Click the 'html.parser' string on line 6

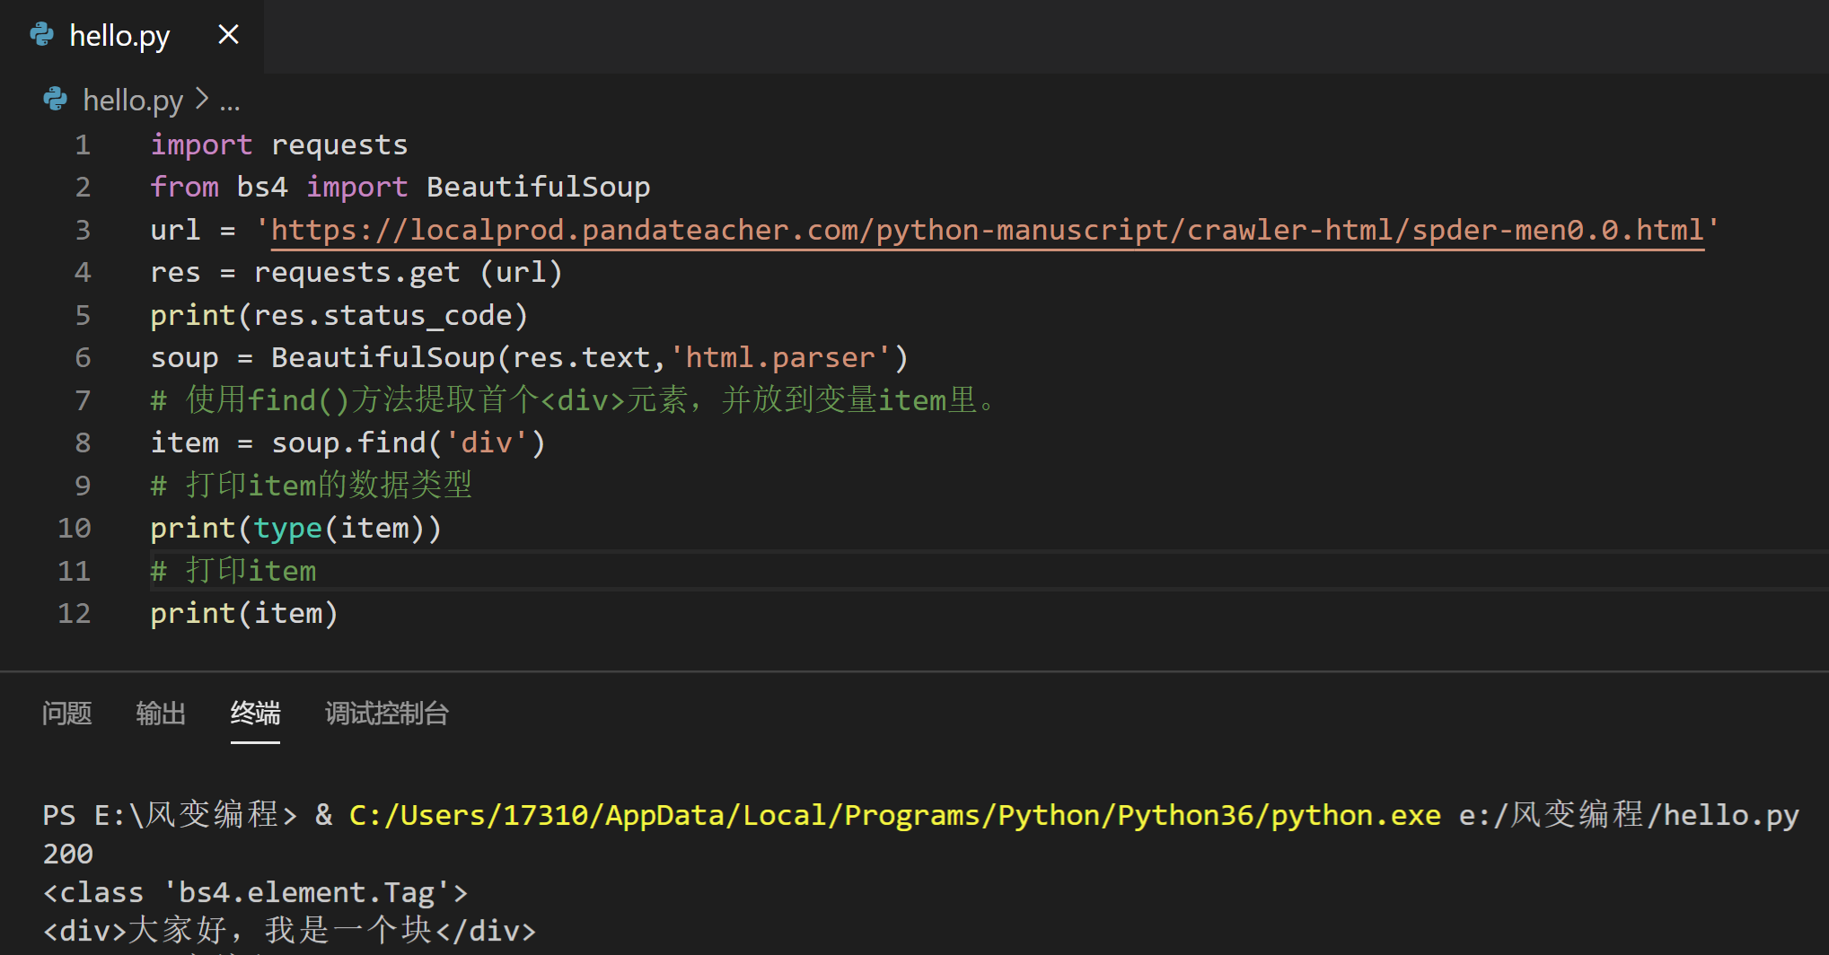coord(779,357)
